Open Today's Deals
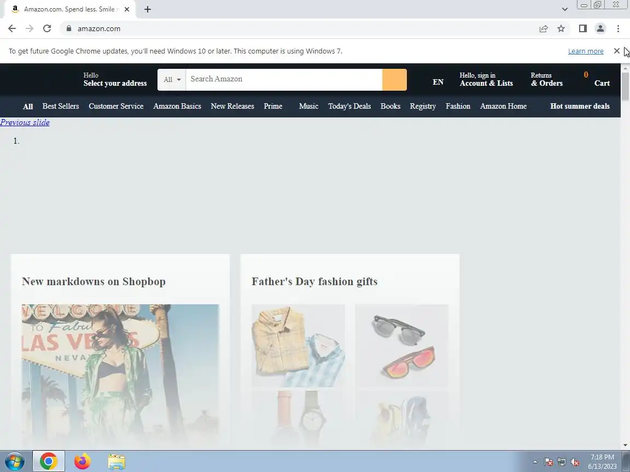The image size is (630, 472). 349,107
